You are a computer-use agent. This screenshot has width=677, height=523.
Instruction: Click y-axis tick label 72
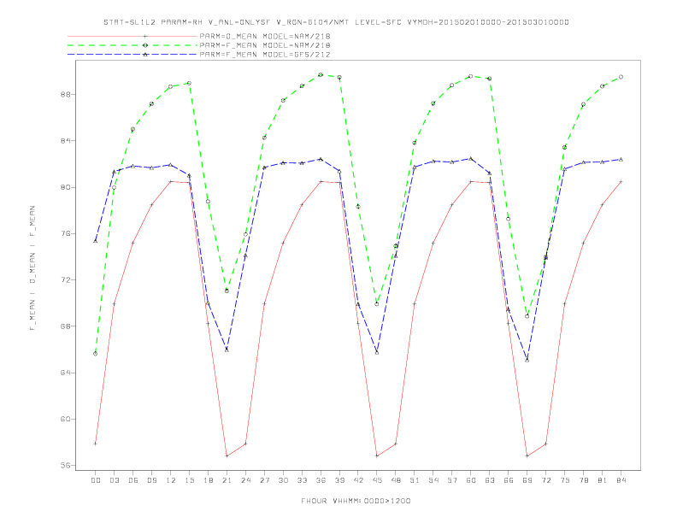click(x=65, y=279)
